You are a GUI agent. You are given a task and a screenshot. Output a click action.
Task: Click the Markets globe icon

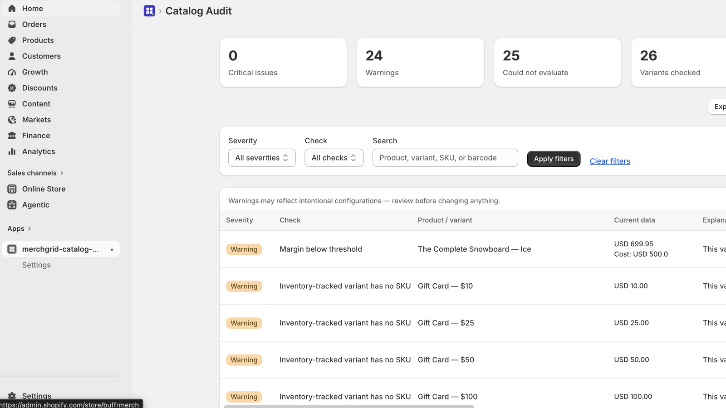tap(12, 120)
